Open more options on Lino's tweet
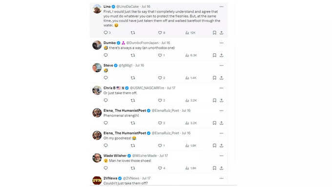The width and height of the screenshot is (332, 187). point(221,7)
